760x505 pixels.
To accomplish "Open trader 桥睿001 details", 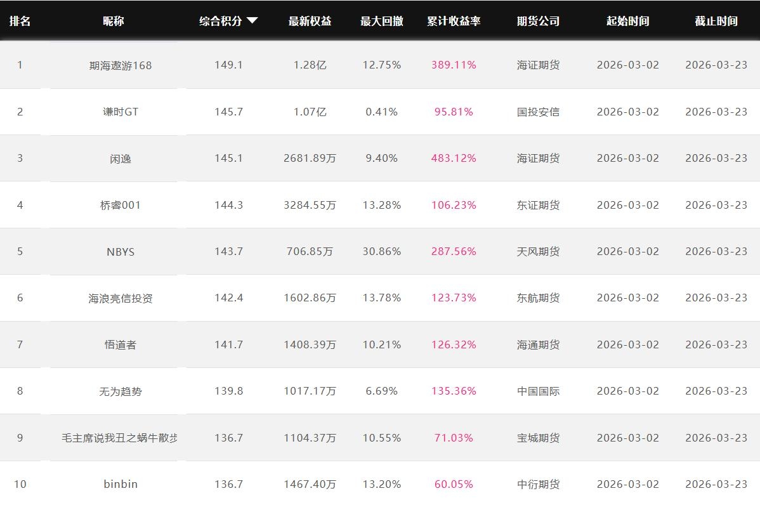I will pos(121,205).
